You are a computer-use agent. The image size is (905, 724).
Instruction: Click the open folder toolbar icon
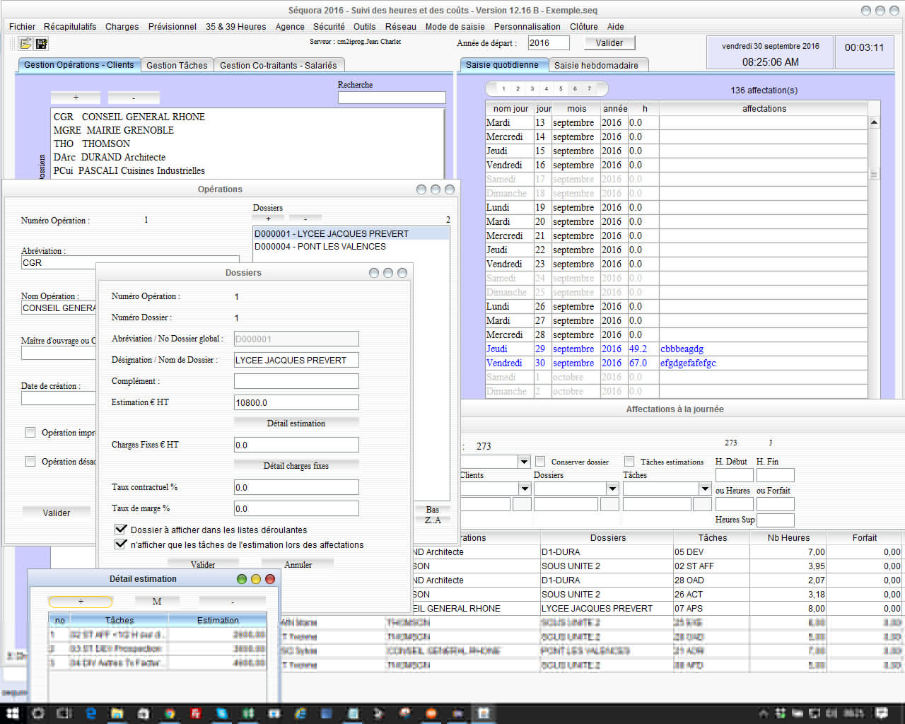tap(25, 44)
